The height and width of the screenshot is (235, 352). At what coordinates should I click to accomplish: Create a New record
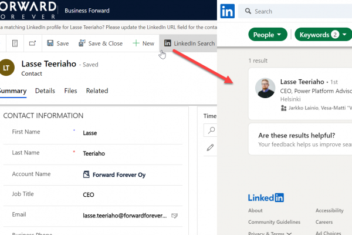[x=143, y=43]
